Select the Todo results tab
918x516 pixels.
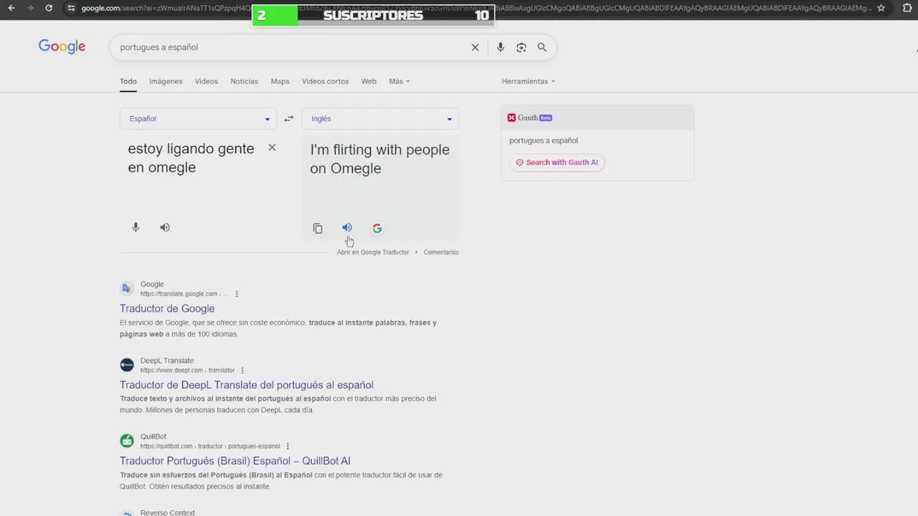(128, 82)
